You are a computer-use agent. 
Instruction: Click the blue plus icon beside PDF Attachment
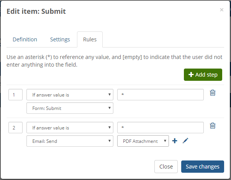tap(175, 141)
